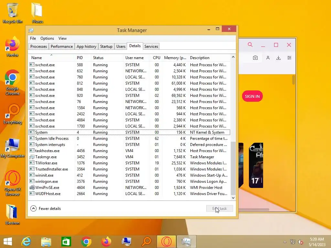Launch Google Chrome desktop shortcut
The image size is (331, 248).
coord(13,83)
